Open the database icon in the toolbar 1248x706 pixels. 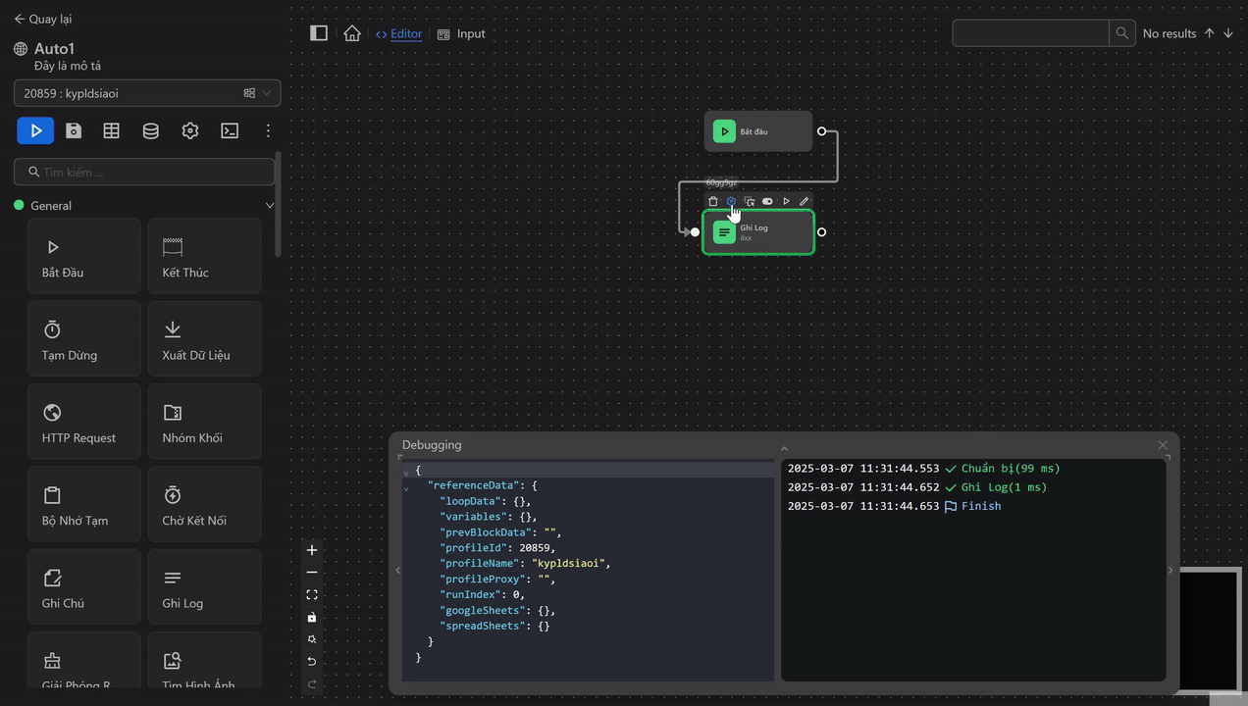click(x=150, y=129)
